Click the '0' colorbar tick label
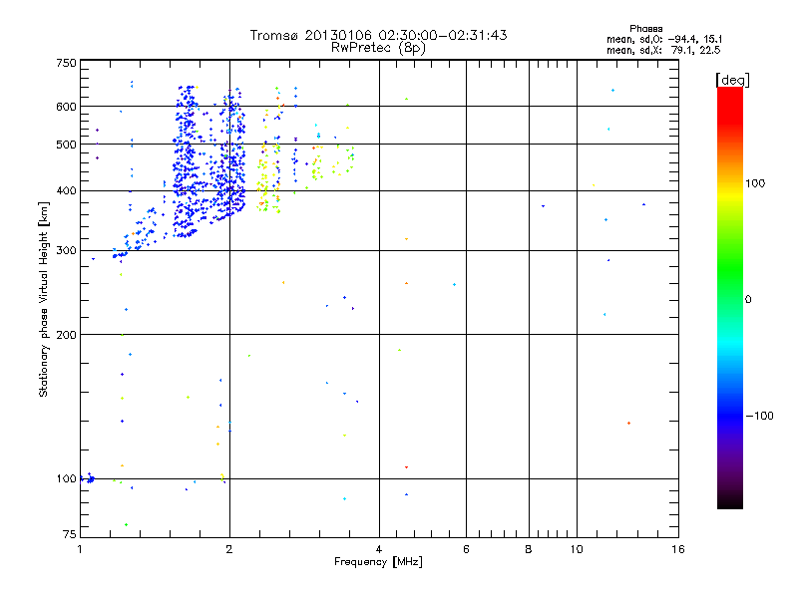 coord(748,300)
